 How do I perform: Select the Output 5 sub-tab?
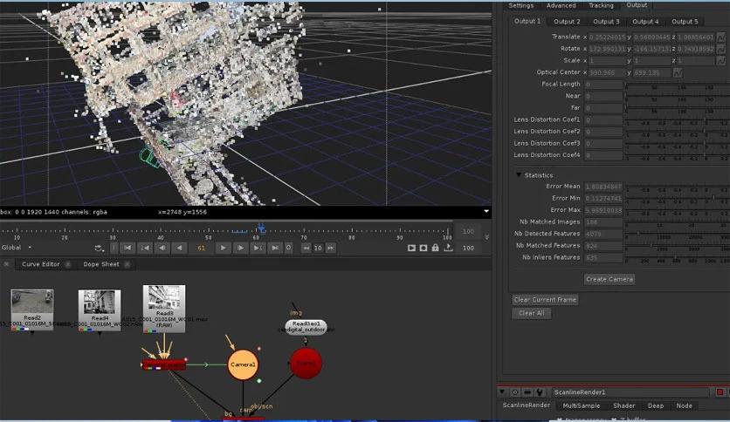[685, 22]
